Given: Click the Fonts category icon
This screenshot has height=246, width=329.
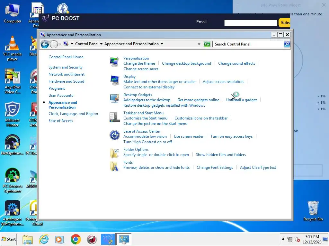Looking at the screenshot, I should [x=115, y=166].
